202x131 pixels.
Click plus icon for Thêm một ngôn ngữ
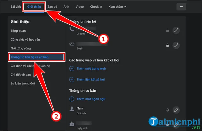click(72, 99)
